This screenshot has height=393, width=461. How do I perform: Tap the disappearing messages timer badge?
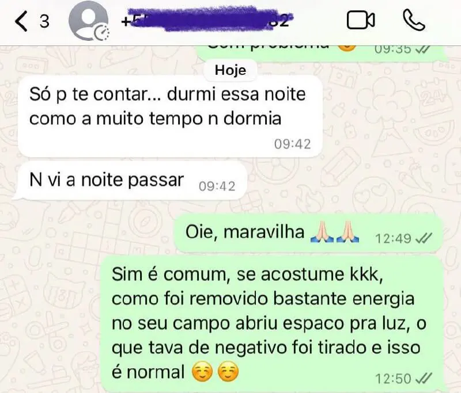101,33
